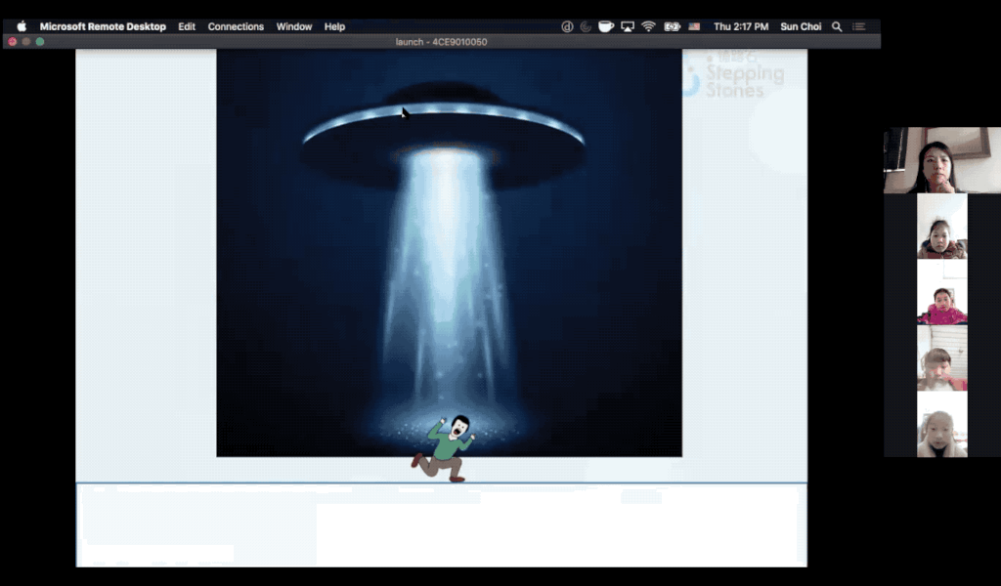This screenshot has width=1001, height=586.
Task: Open the Edit menu
Action: tap(186, 26)
